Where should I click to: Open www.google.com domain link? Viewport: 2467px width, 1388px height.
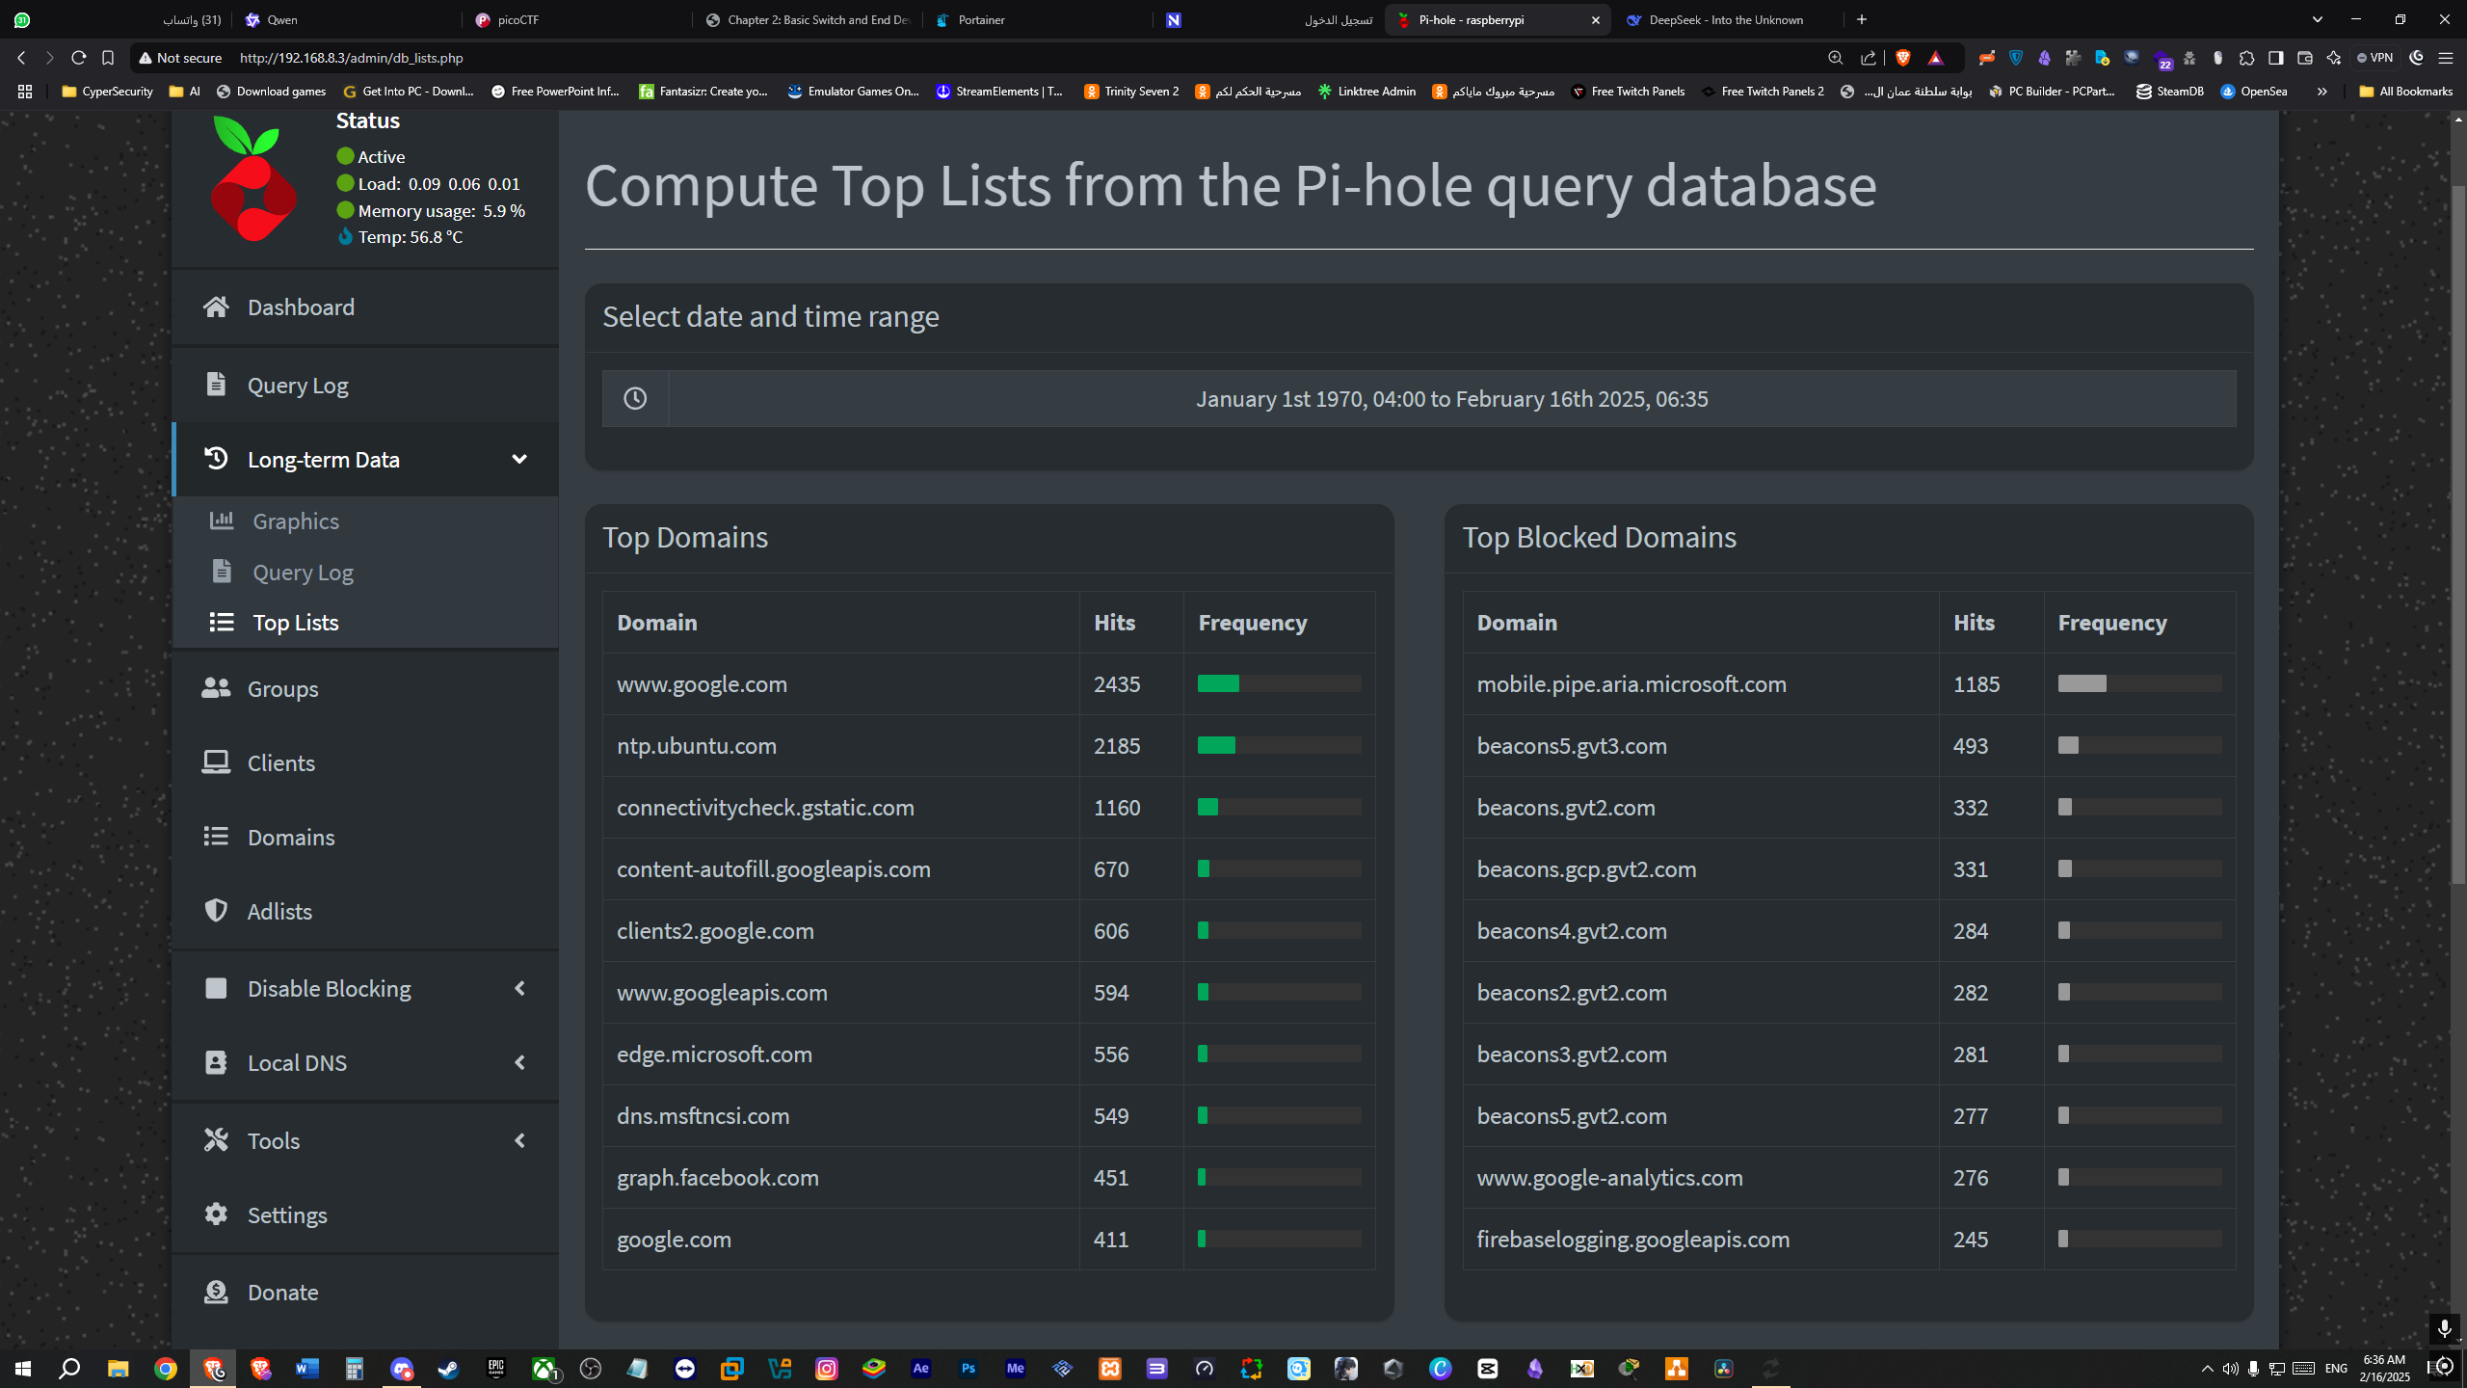click(x=702, y=683)
